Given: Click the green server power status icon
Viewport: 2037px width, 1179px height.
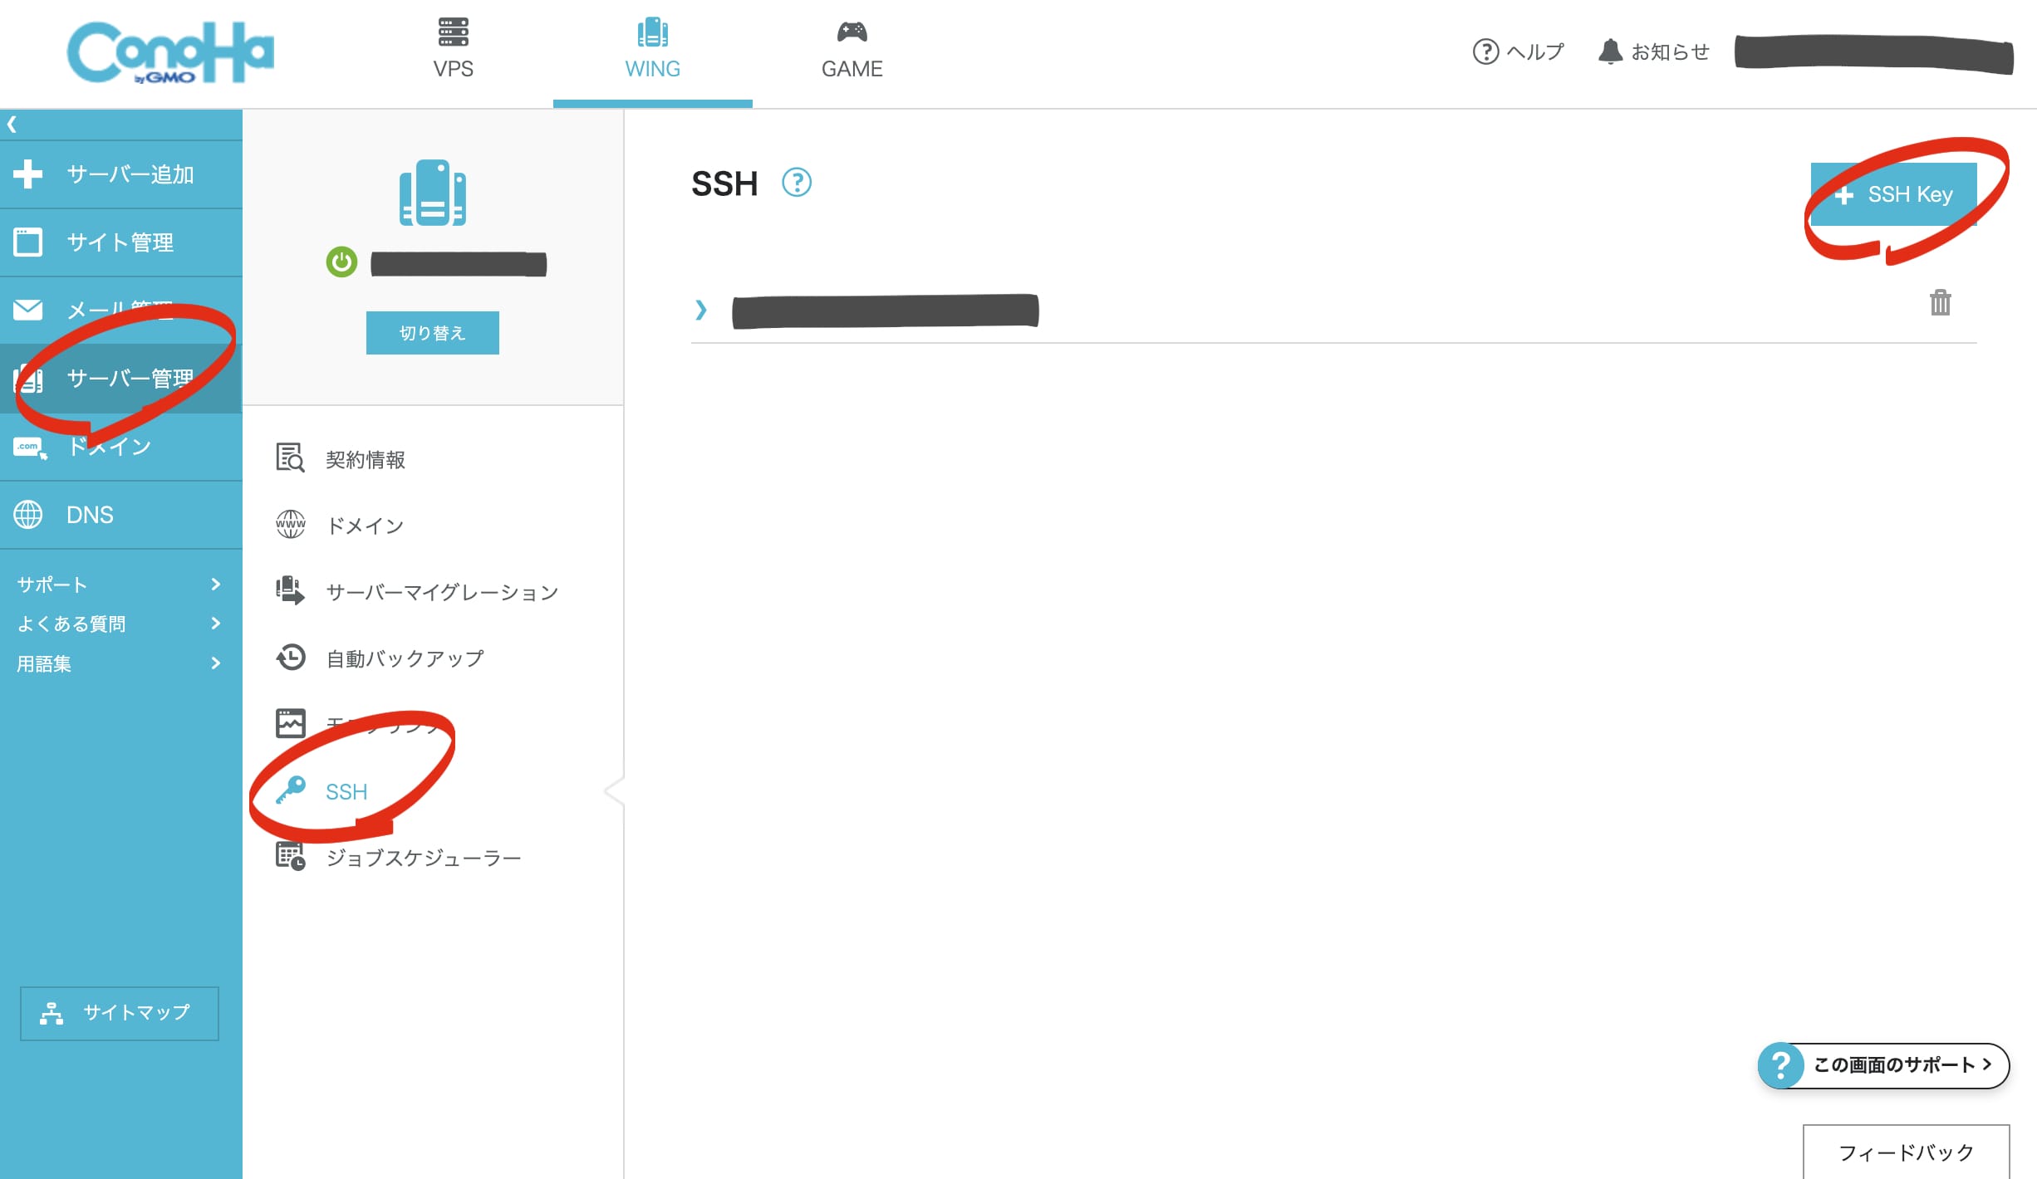Looking at the screenshot, I should click(x=341, y=262).
